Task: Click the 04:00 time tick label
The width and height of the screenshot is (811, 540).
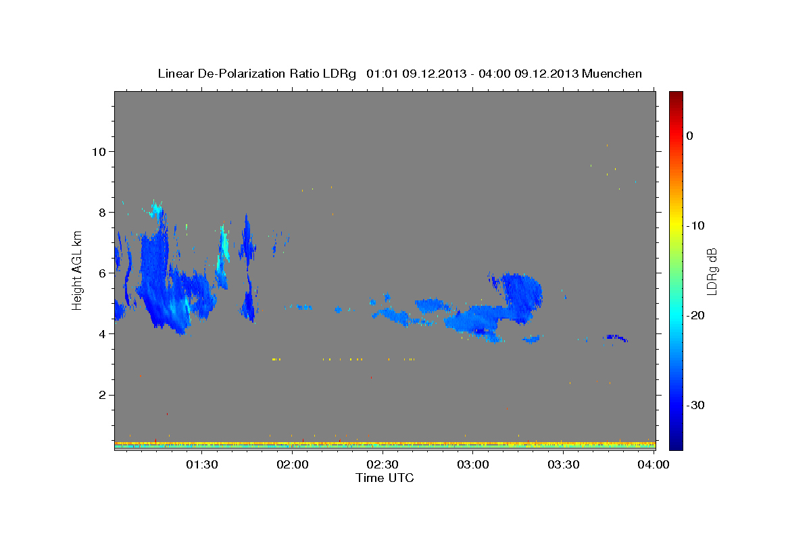Action: coord(654,464)
